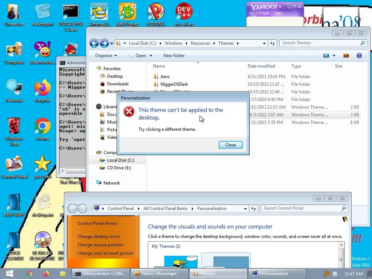Select Local Disk (C:) in navigation pane

pyautogui.click(x=117, y=160)
